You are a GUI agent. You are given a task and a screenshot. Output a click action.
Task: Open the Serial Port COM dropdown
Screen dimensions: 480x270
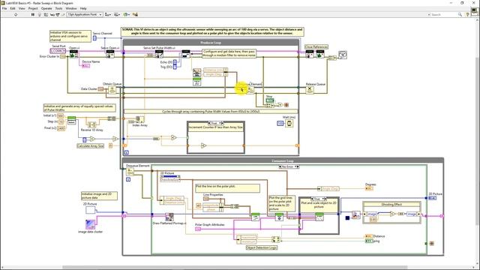click(x=58, y=51)
